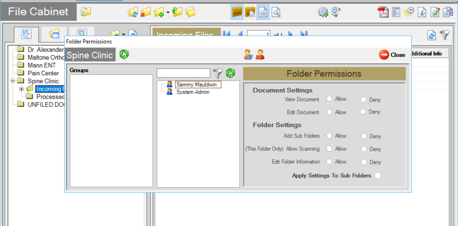
Task: Switch to the first left panel tab
Action: [27, 34]
